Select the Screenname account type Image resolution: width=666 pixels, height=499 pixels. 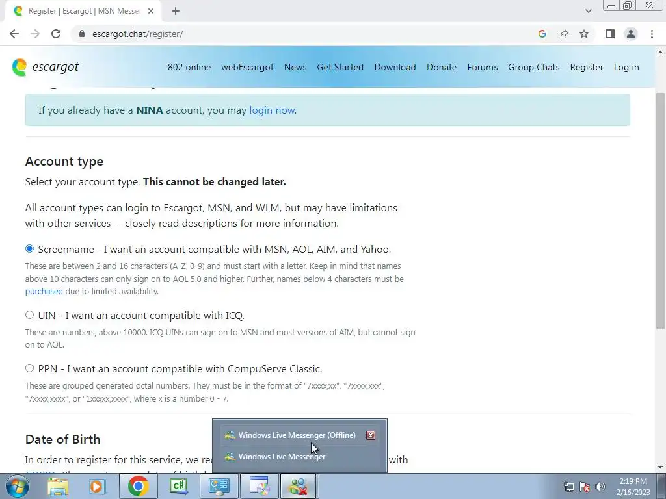[x=29, y=249]
